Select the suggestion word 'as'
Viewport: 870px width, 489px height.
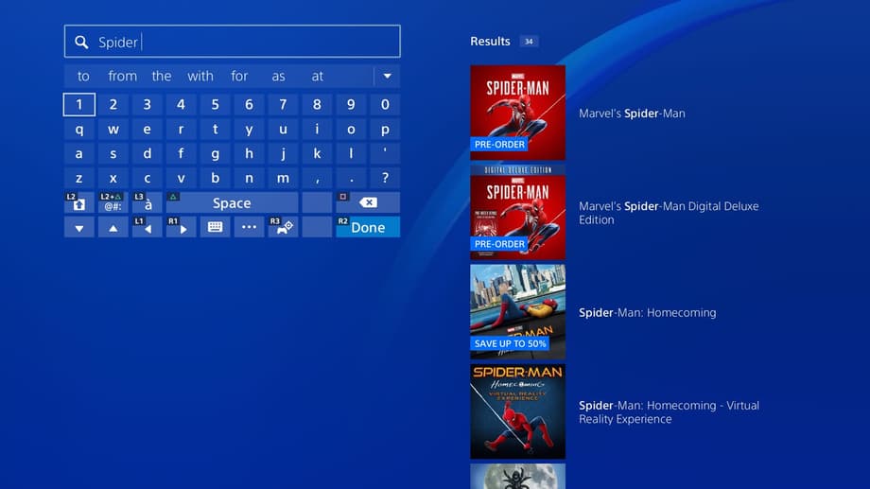tap(278, 76)
